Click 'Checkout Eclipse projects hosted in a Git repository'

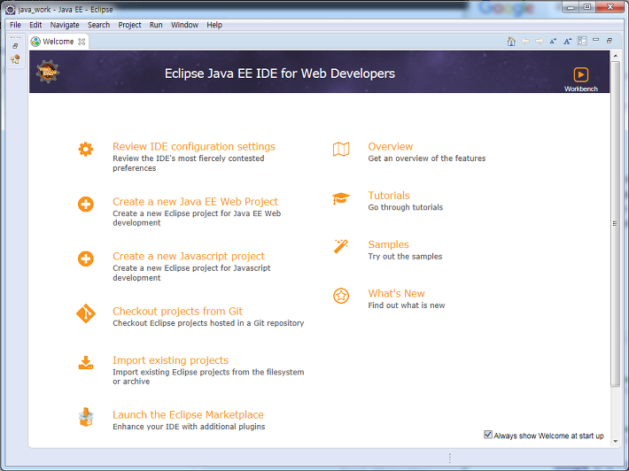click(208, 323)
